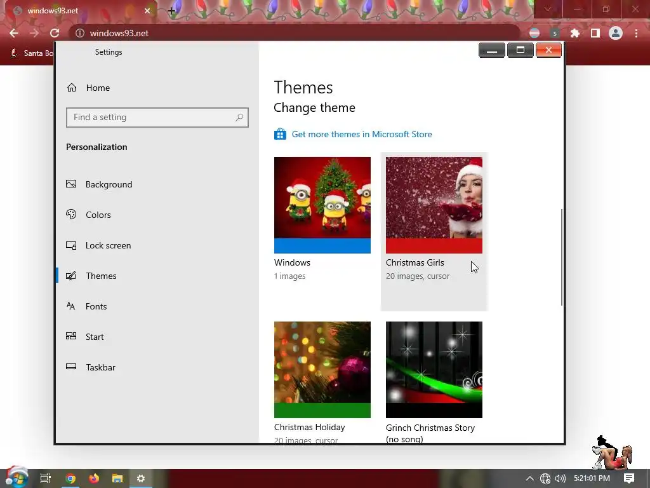Minimize the Settings window
Viewport: 650px width, 488px height.
tap(492, 50)
